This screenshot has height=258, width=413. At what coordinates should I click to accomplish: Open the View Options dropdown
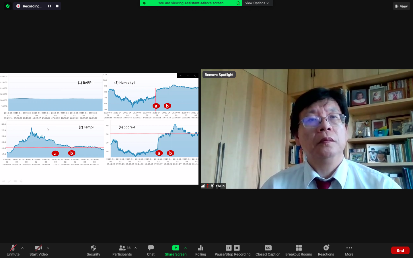pyautogui.click(x=257, y=3)
